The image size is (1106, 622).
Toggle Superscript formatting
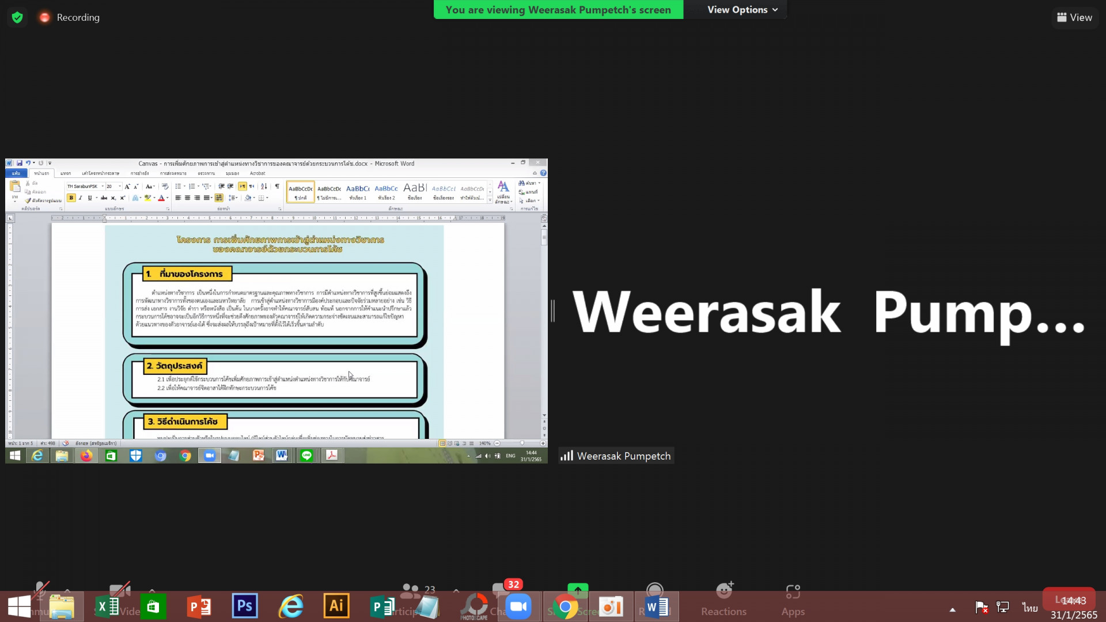(x=122, y=198)
